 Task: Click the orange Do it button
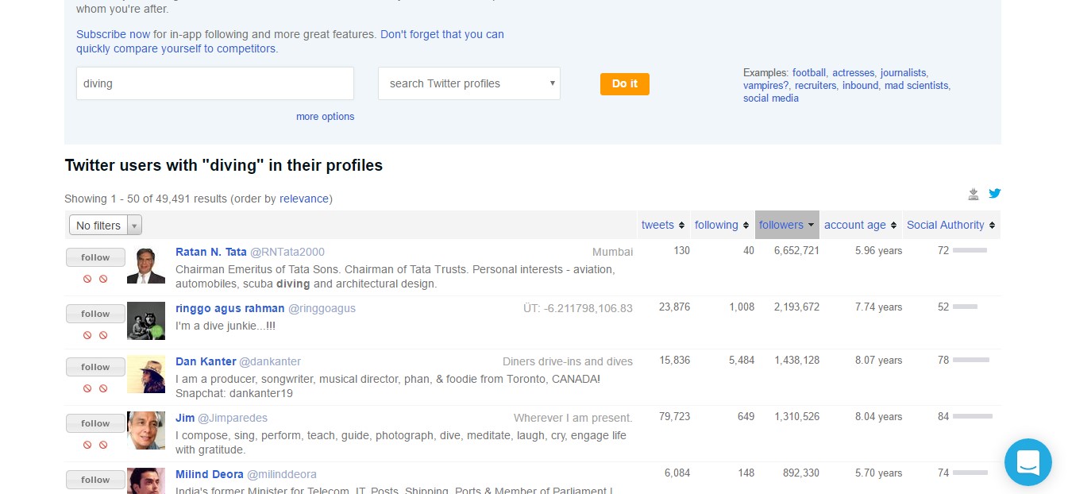point(625,83)
